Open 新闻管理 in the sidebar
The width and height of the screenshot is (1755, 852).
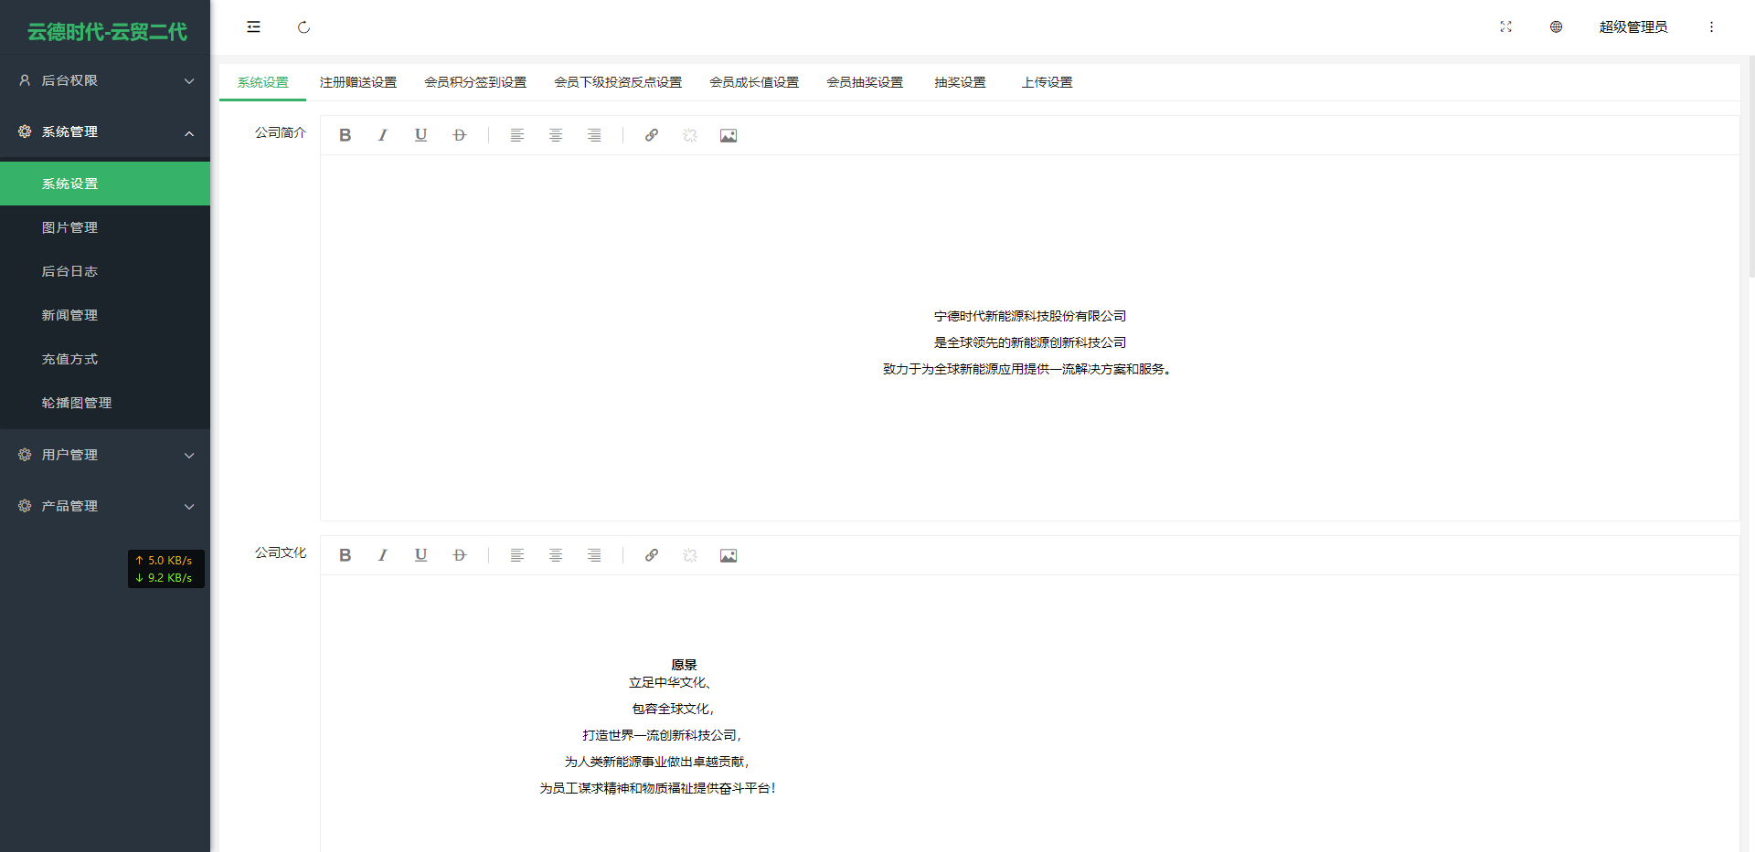tap(105, 315)
